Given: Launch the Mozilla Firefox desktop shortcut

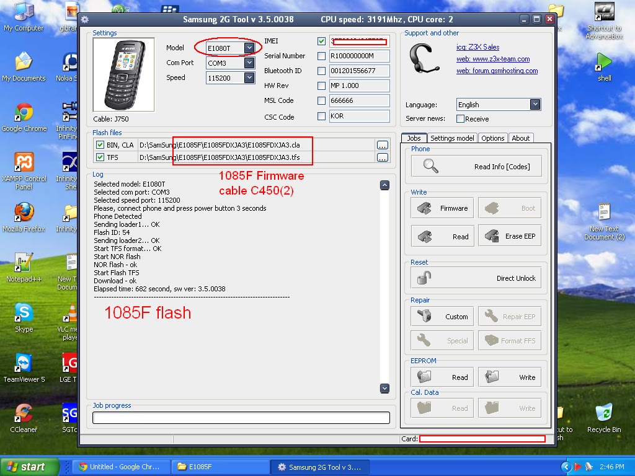Looking at the screenshot, I should coord(24,218).
